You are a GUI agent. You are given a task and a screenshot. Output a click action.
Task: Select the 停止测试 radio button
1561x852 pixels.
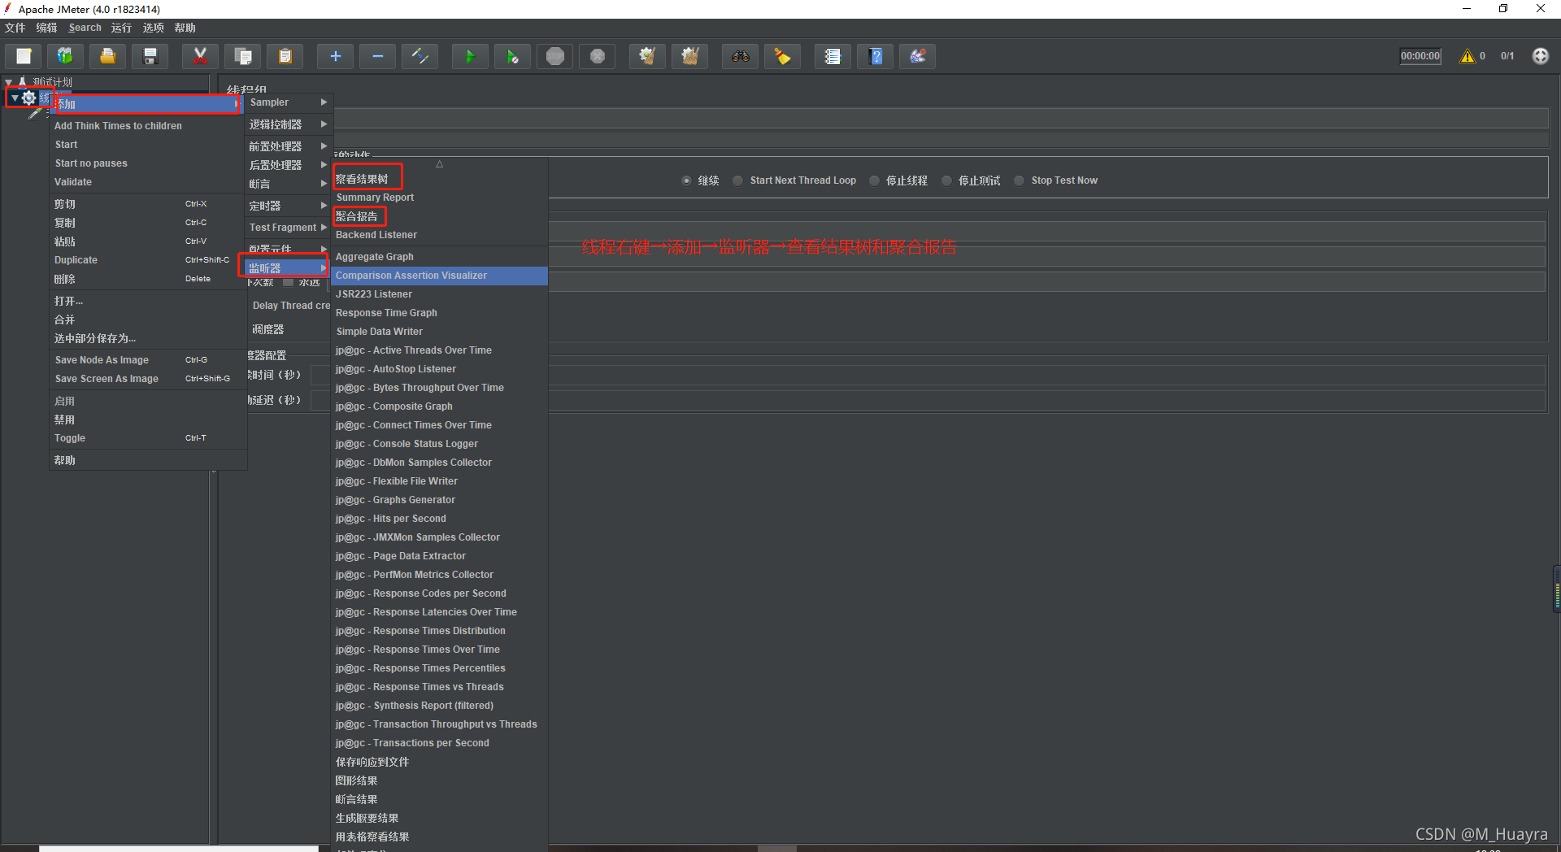(x=946, y=180)
